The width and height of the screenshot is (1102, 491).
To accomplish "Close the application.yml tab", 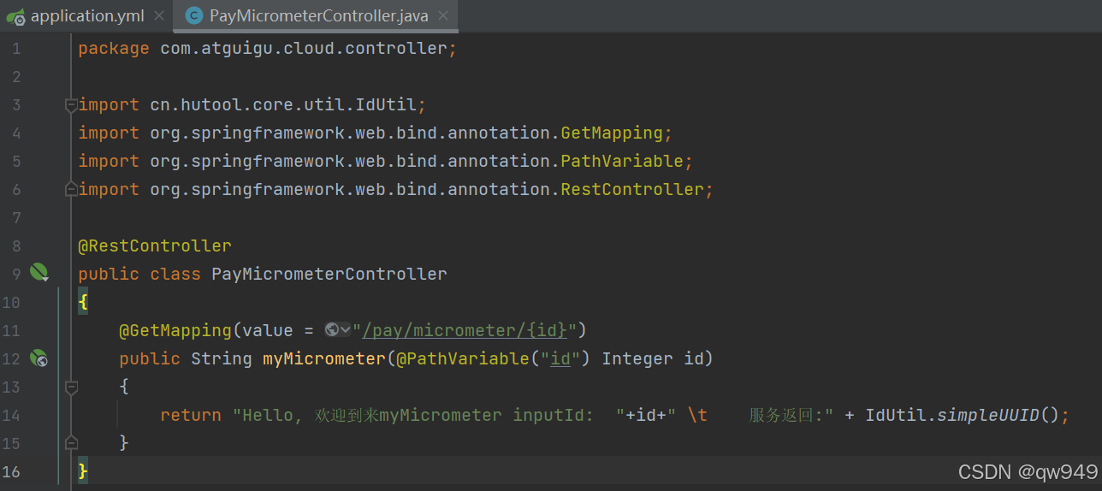I will coord(159,15).
